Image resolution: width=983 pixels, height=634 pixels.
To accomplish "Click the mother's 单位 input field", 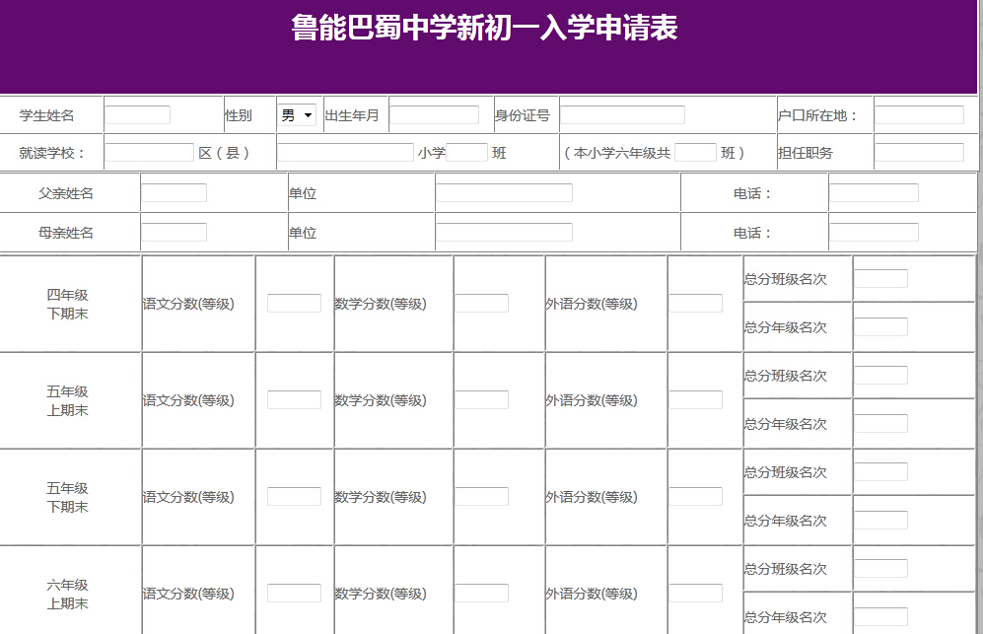I will [x=504, y=233].
